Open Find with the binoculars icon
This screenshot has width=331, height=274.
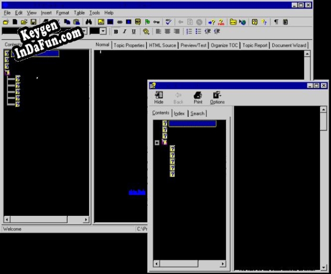click(89, 22)
